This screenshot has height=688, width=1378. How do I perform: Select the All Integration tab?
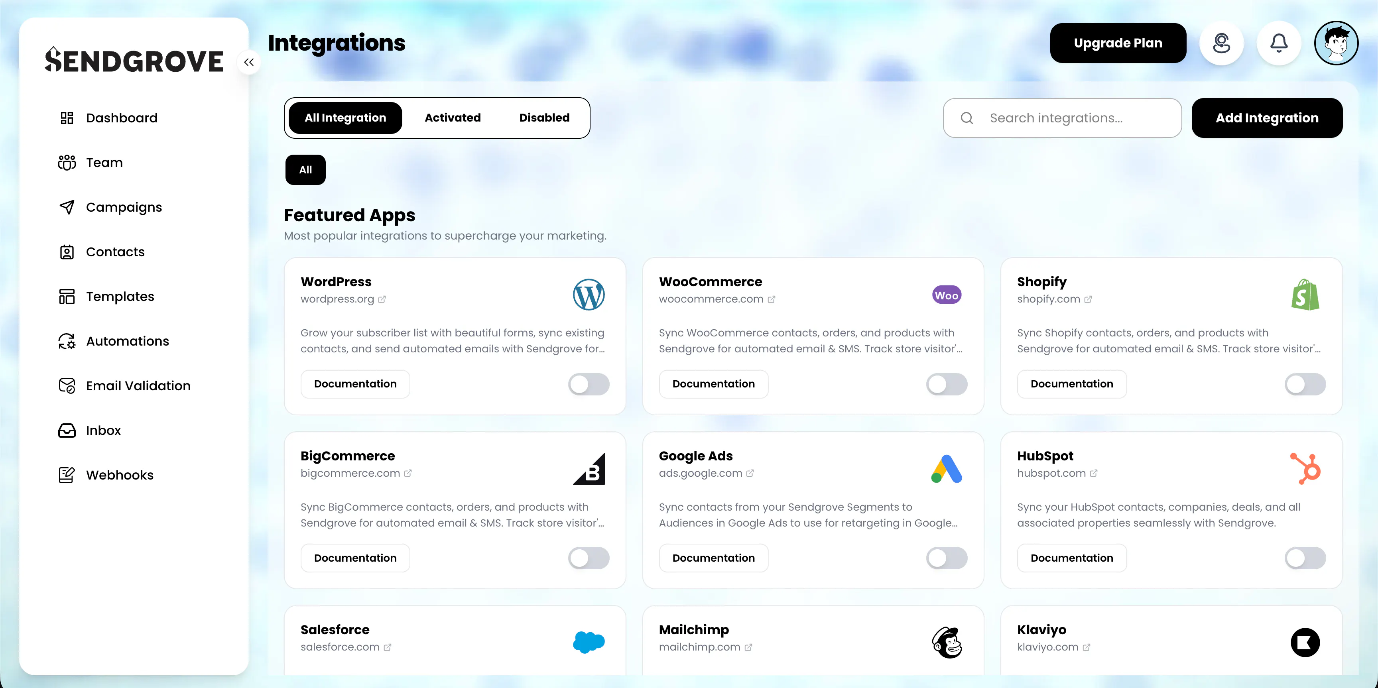[345, 118]
